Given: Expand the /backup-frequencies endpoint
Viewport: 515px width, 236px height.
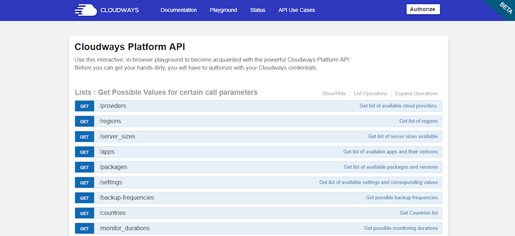Looking at the screenshot, I should (x=127, y=197).
